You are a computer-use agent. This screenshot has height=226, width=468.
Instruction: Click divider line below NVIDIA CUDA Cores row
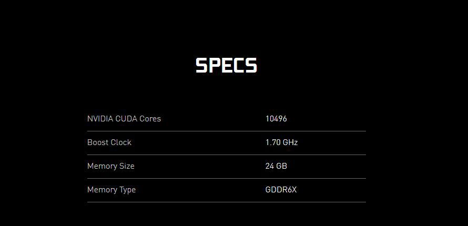(226, 131)
